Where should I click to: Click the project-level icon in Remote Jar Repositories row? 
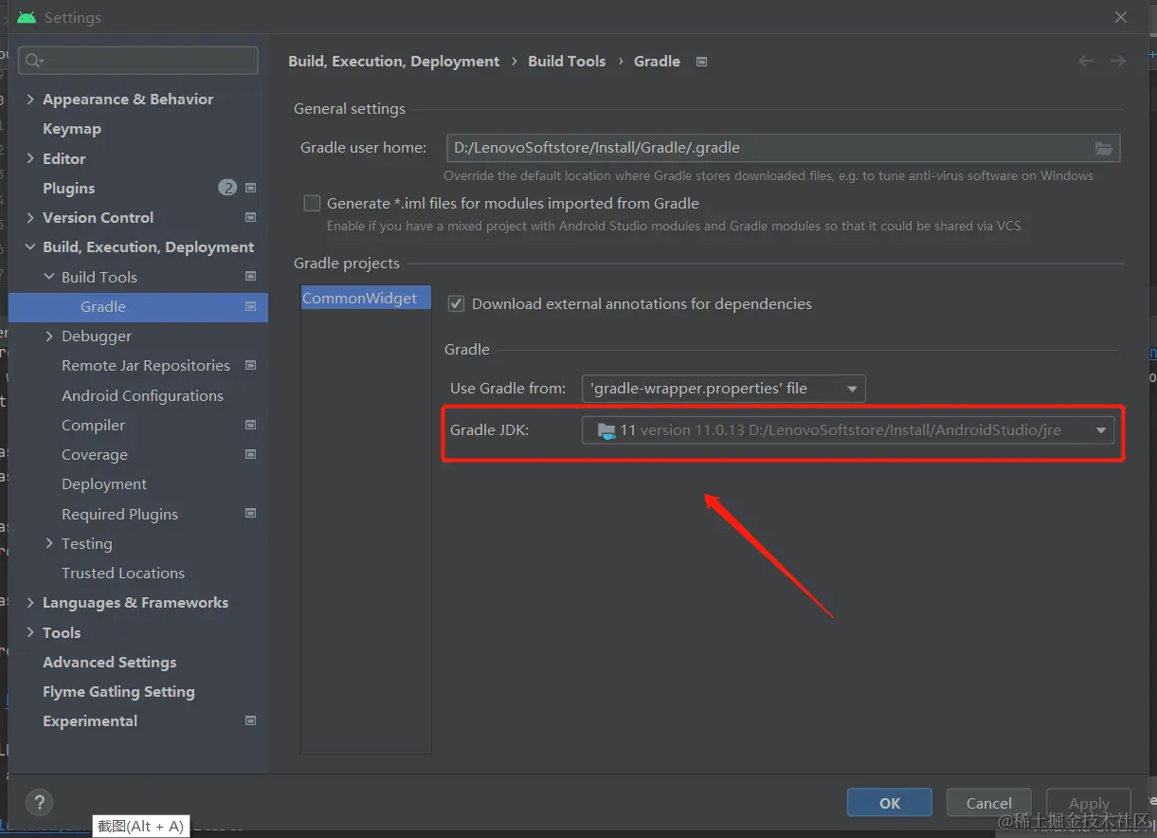[x=251, y=365]
